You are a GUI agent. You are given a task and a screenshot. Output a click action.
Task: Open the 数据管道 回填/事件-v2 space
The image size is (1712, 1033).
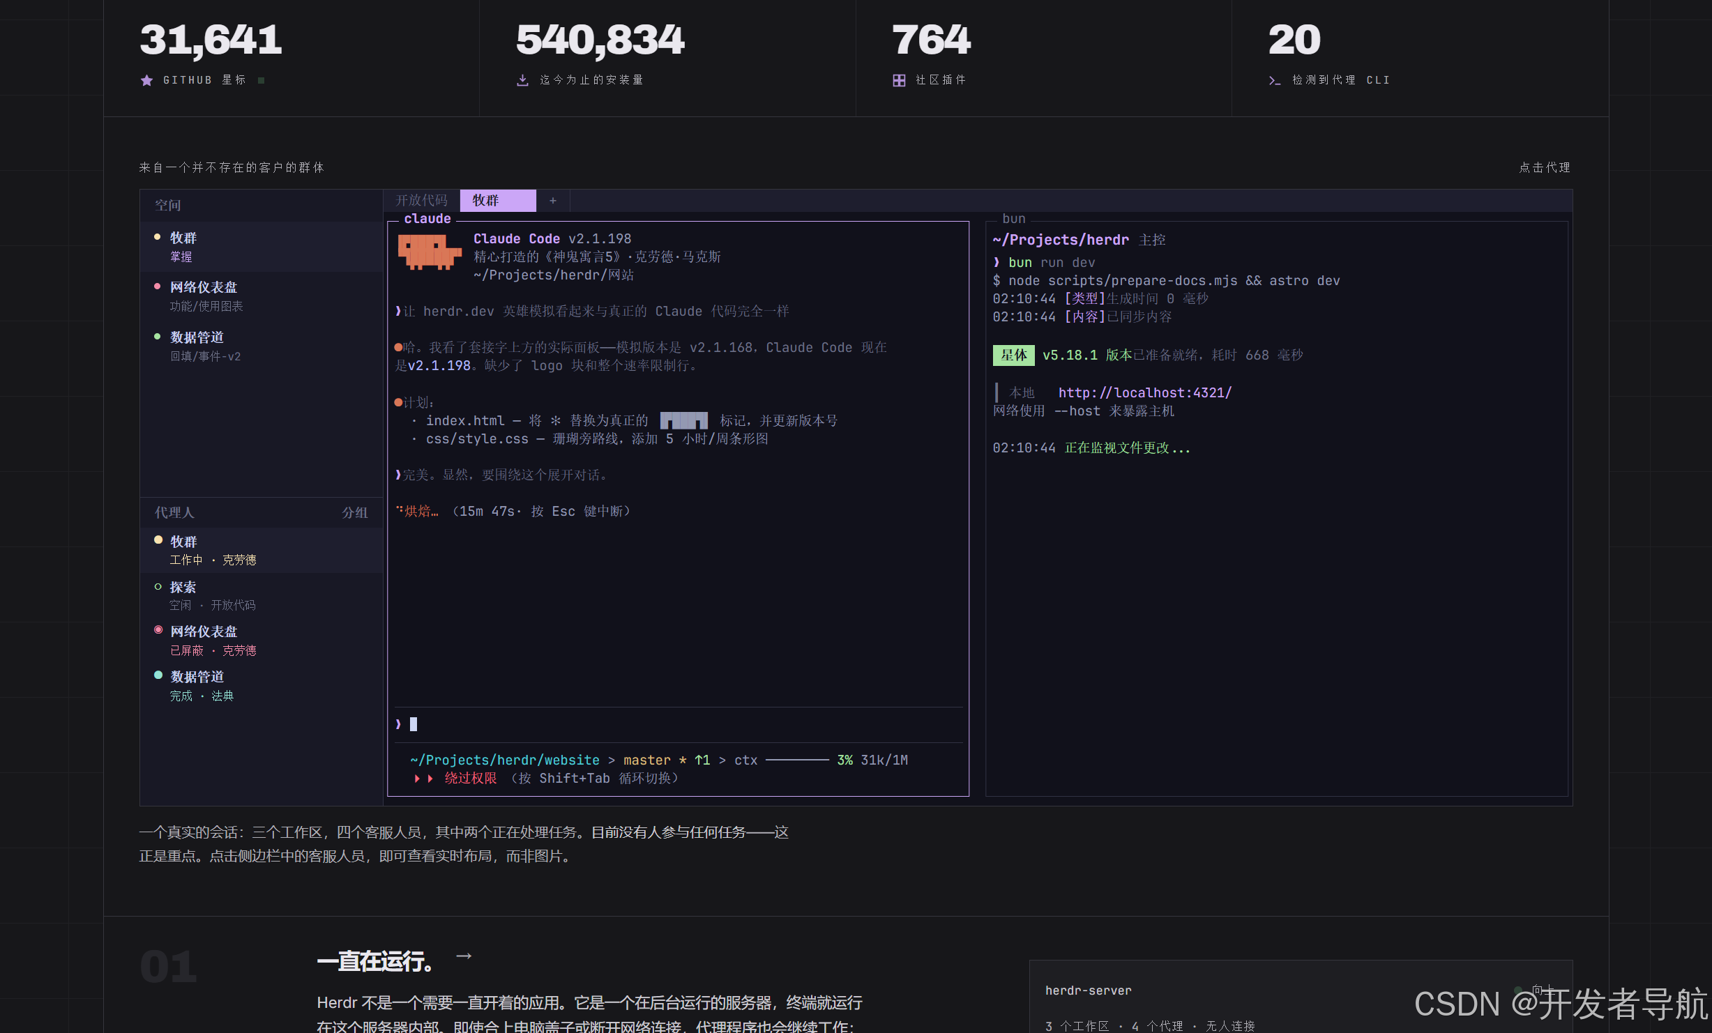tap(262, 346)
